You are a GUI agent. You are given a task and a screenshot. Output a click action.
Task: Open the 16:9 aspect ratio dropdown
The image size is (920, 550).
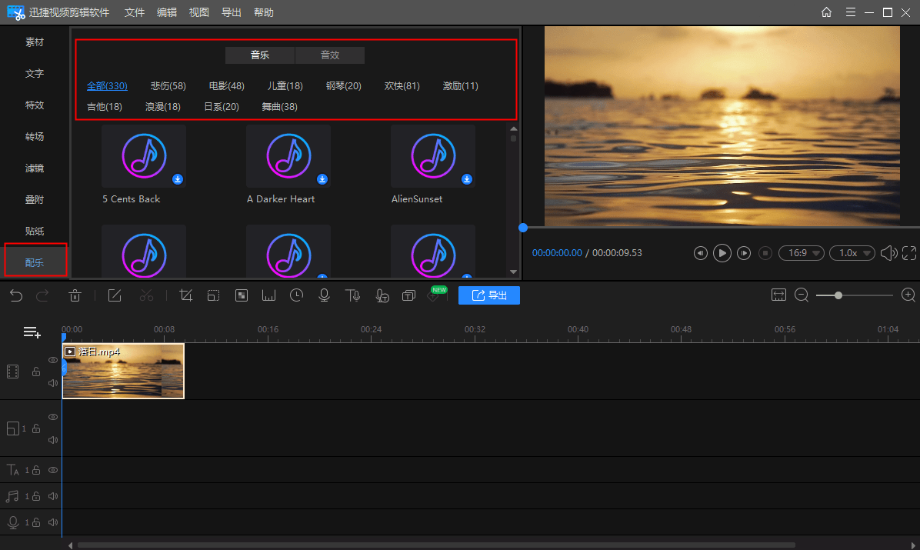coord(802,253)
